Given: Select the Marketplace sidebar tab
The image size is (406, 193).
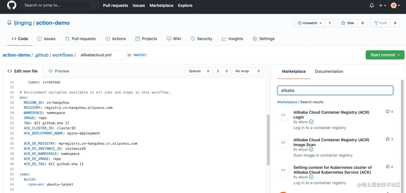Looking at the screenshot, I should point(294,71).
